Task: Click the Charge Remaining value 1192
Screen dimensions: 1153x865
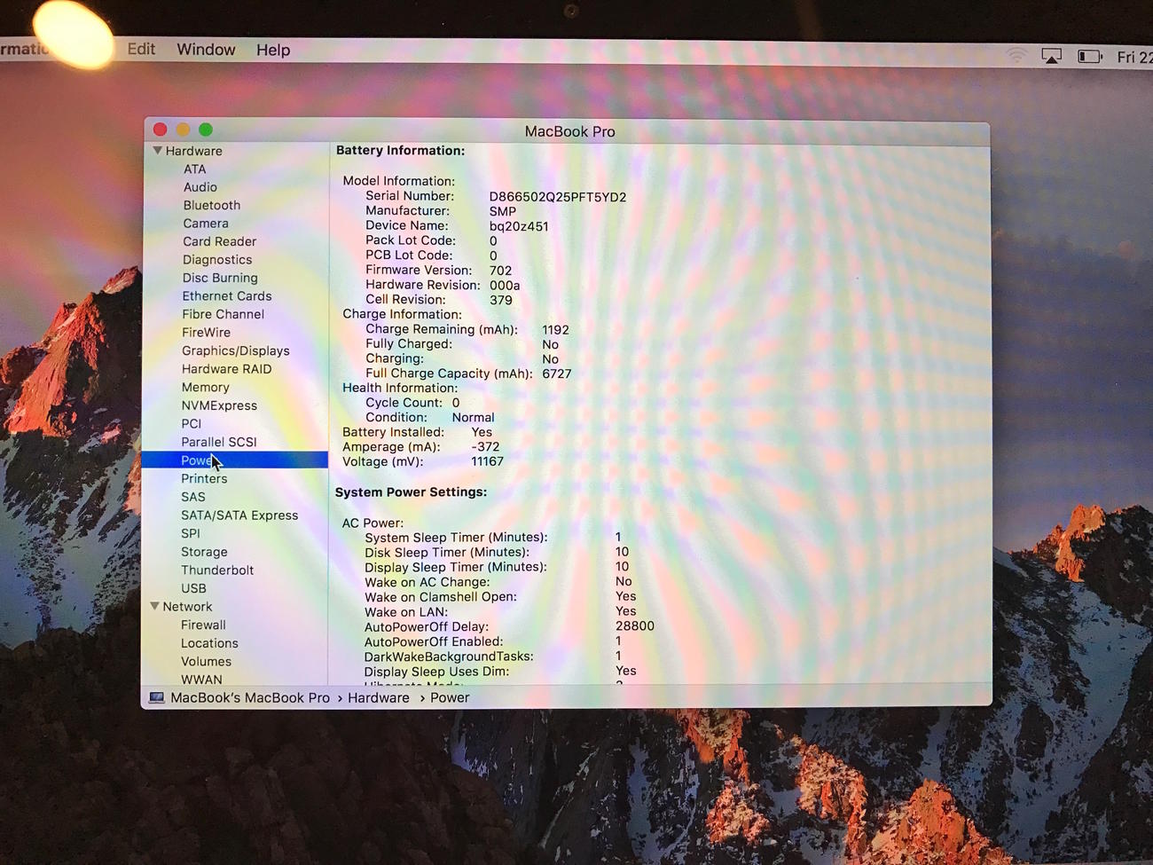Action: (556, 330)
